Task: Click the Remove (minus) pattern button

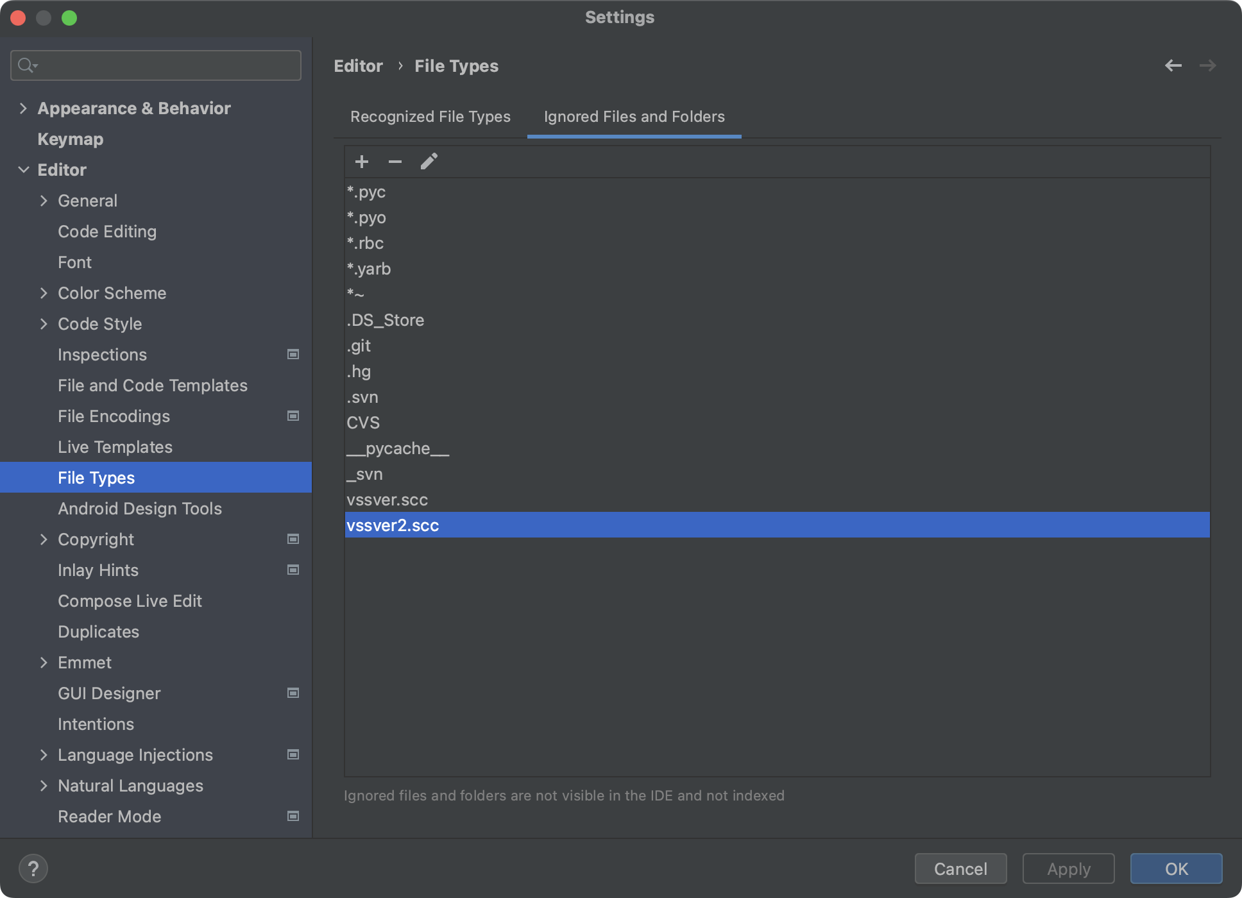Action: point(395,162)
